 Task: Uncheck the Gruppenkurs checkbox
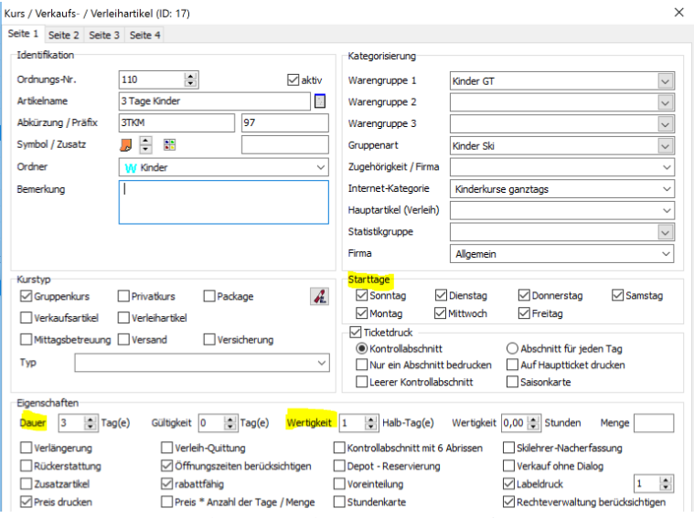[27, 296]
